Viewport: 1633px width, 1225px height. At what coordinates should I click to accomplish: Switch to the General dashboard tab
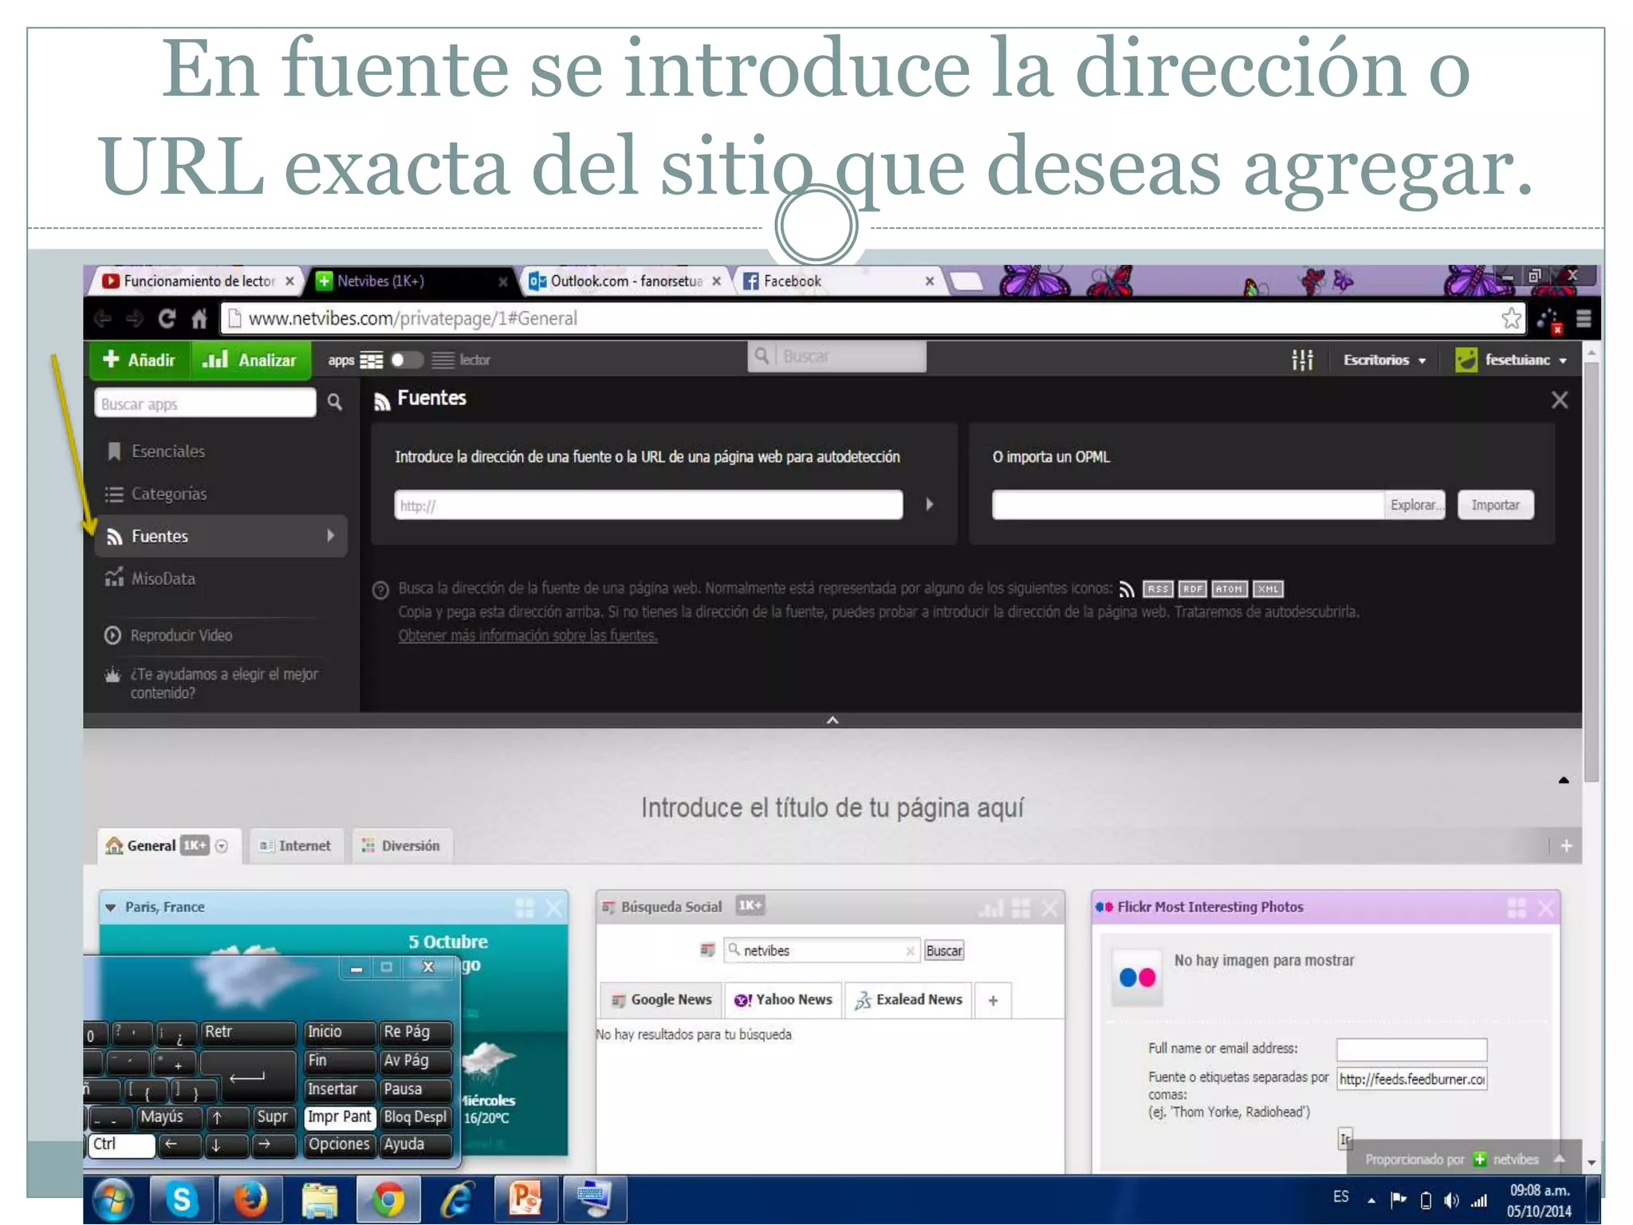(151, 846)
